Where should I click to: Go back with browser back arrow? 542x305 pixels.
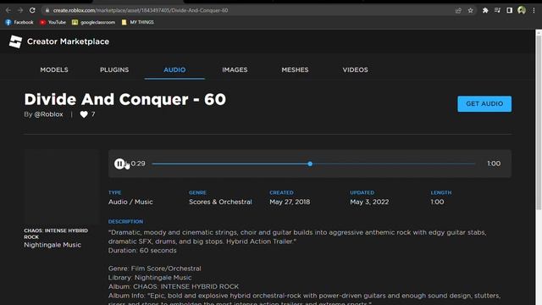click(x=8, y=10)
